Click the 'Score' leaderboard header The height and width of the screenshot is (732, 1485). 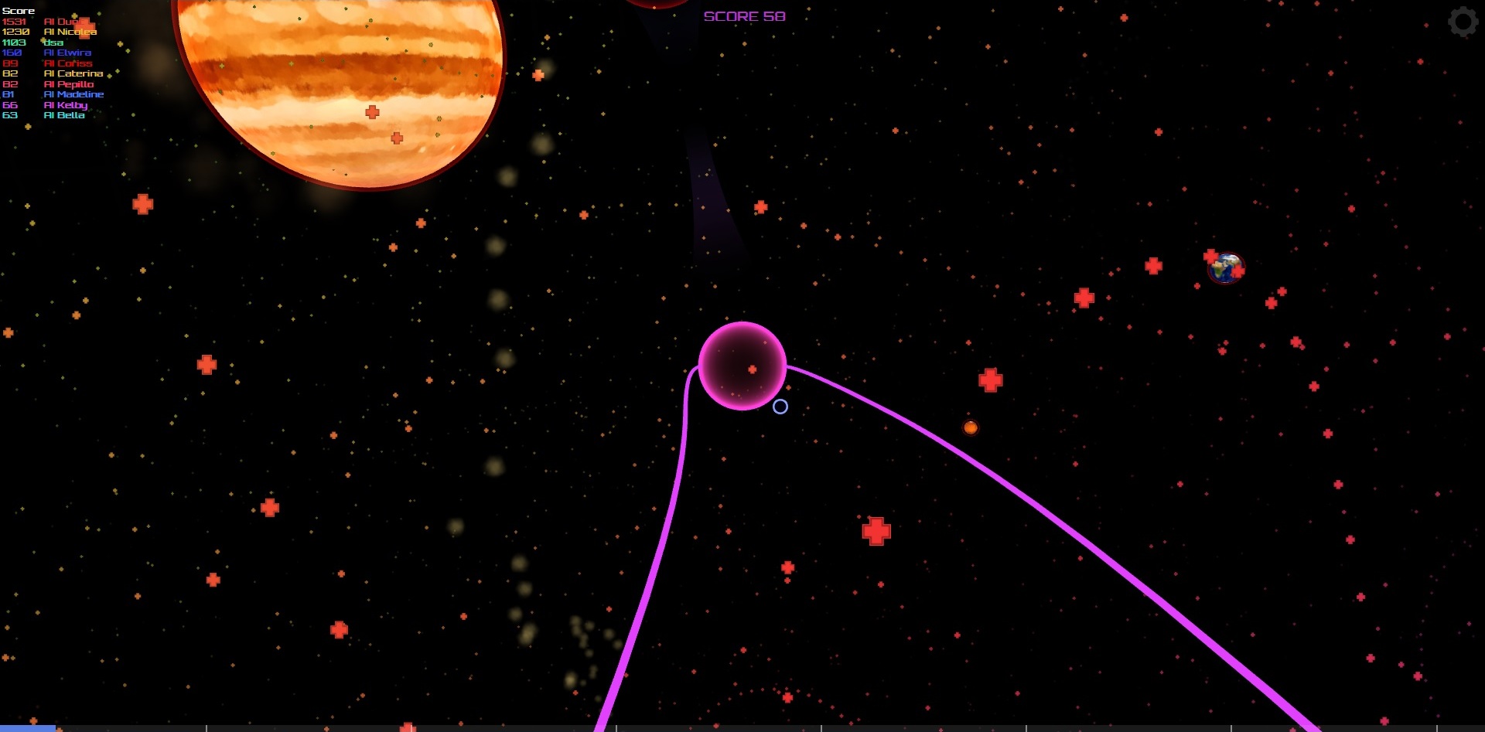(x=19, y=11)
